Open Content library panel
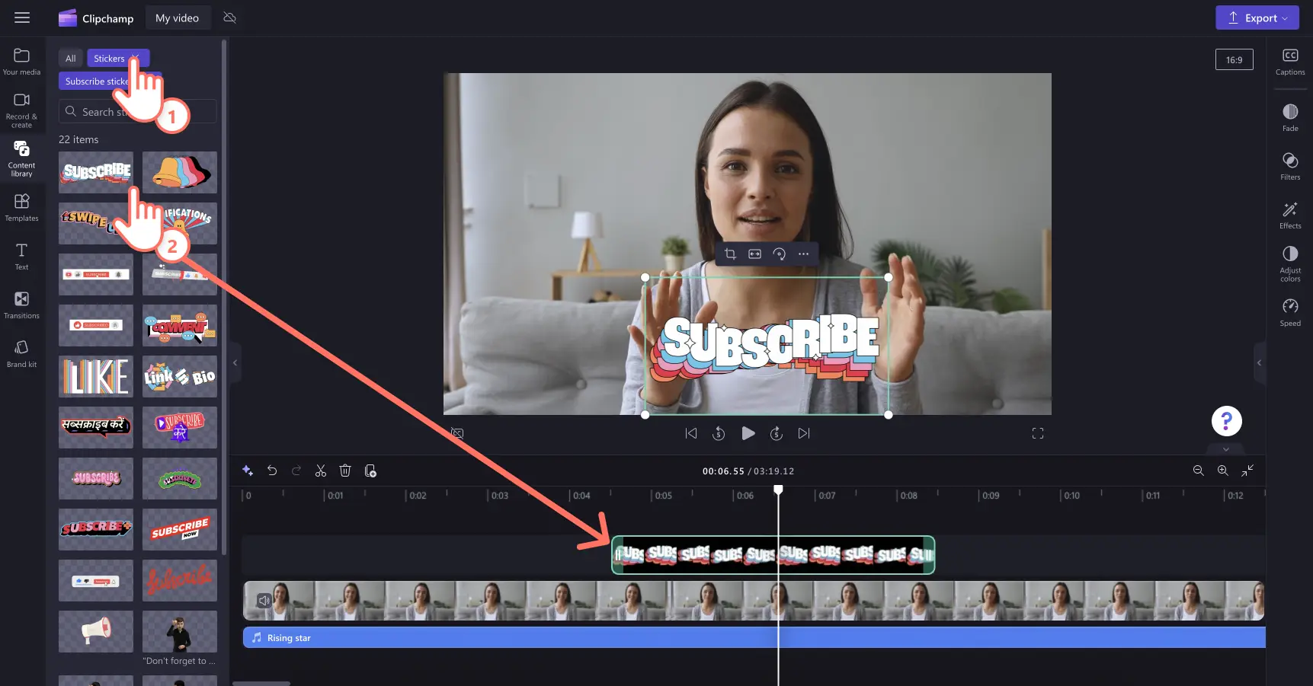1313x686 pixels. [x=21, y=158]
